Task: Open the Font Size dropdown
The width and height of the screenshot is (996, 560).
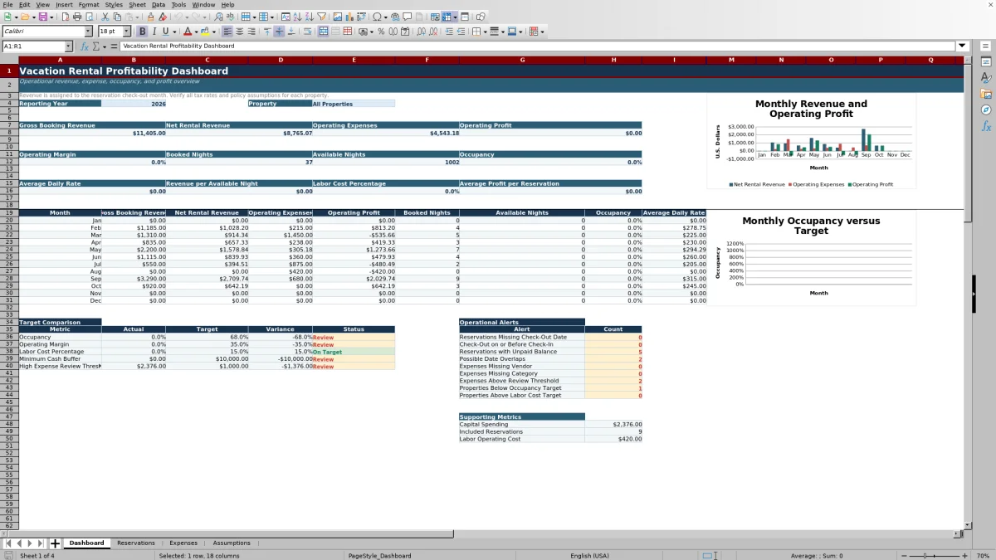Action: (127, 32)
